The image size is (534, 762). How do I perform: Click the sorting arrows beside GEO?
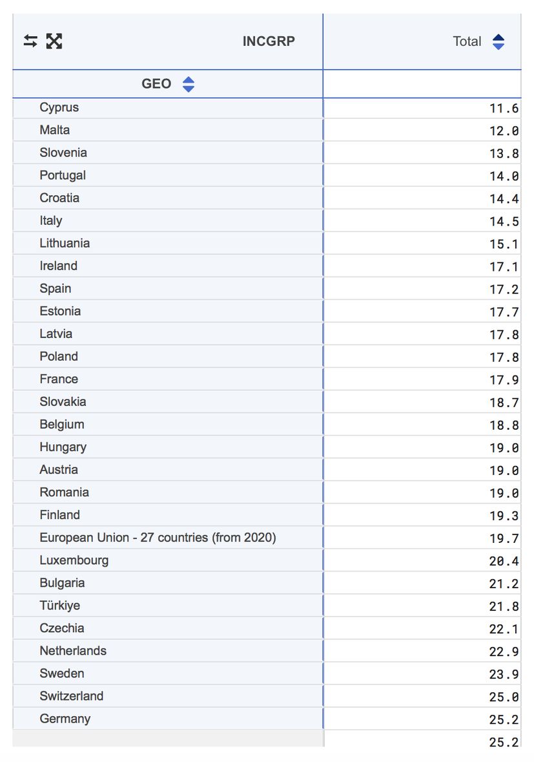[187, 83]
